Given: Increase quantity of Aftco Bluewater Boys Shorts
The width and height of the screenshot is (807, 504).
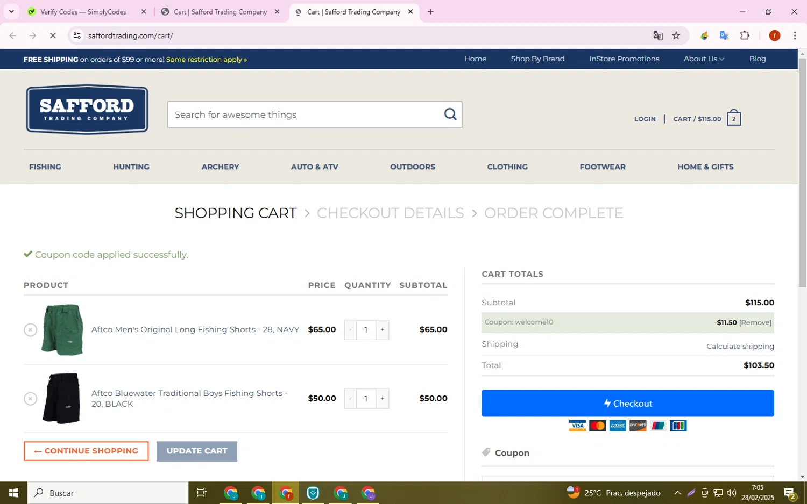Looking at the screenshot, I should point(383,399).
